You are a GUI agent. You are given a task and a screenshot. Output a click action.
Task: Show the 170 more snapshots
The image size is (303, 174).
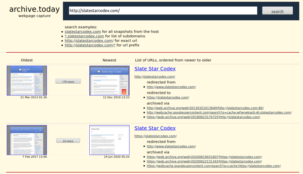pos(68,81)
